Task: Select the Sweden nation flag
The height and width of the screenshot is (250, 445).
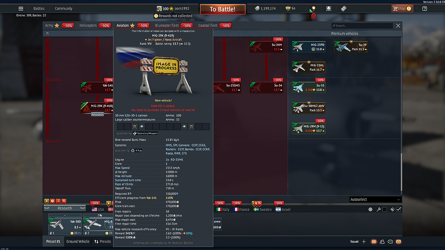Action: click(x=263, y=210)
